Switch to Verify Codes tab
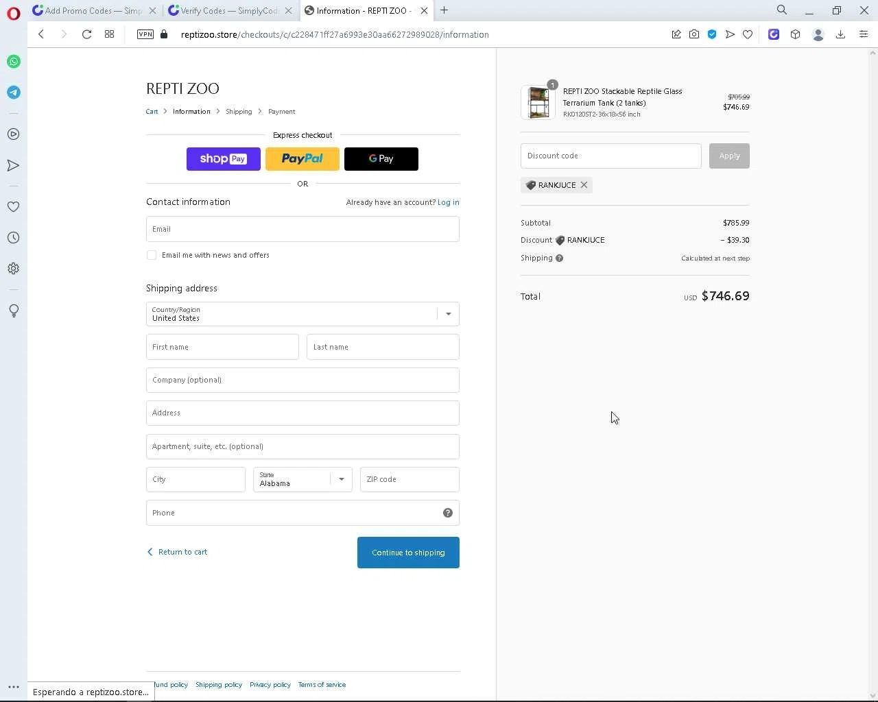Viewport: 878px width, 702px height. [230, 10]
